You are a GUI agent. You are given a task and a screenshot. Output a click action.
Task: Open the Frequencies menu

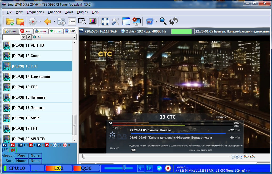tap(35, 12)
